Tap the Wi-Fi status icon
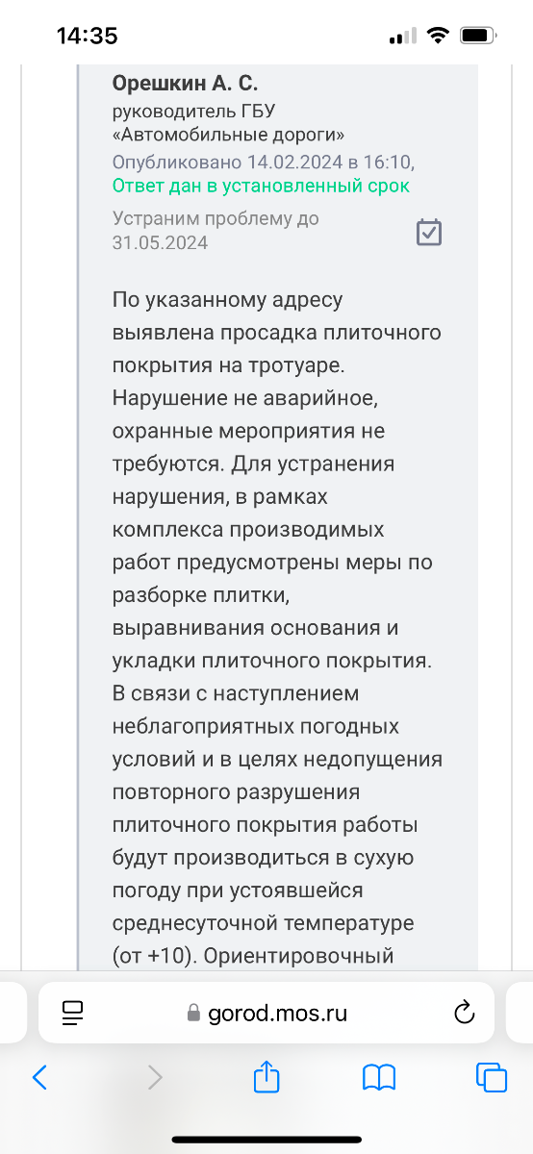533x1154 pixels. coord(439,36)
